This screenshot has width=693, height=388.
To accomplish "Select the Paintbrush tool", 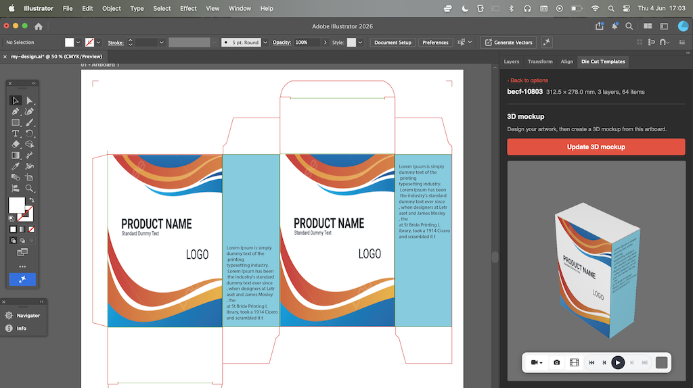I will pyautogui.click(x=30, y=123).
